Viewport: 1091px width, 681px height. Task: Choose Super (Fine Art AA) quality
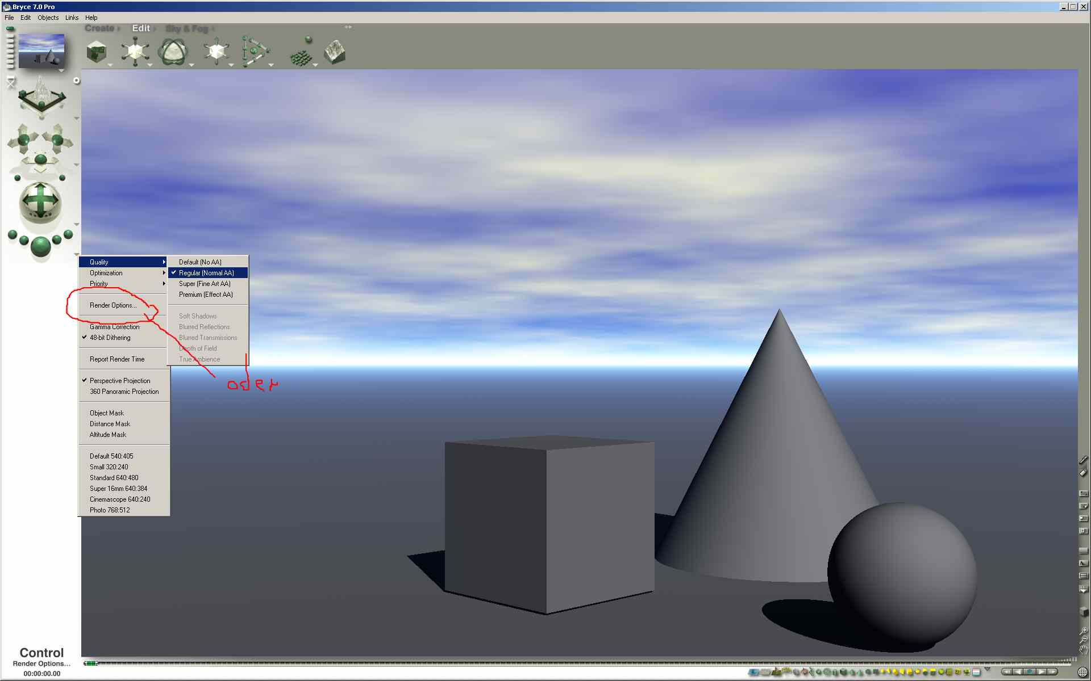point(205,284)
